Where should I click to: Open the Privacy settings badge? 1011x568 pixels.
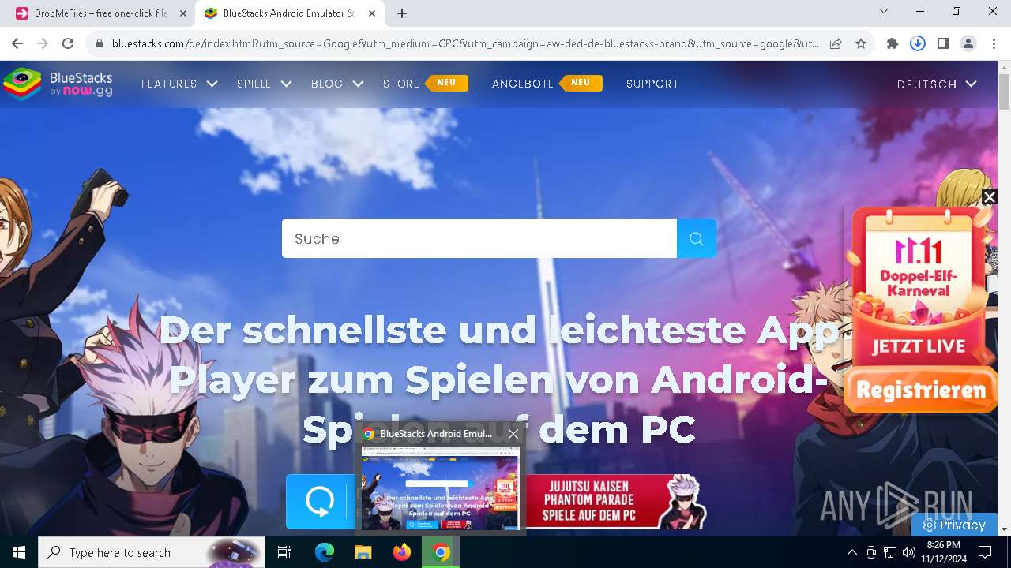point(954,525)
